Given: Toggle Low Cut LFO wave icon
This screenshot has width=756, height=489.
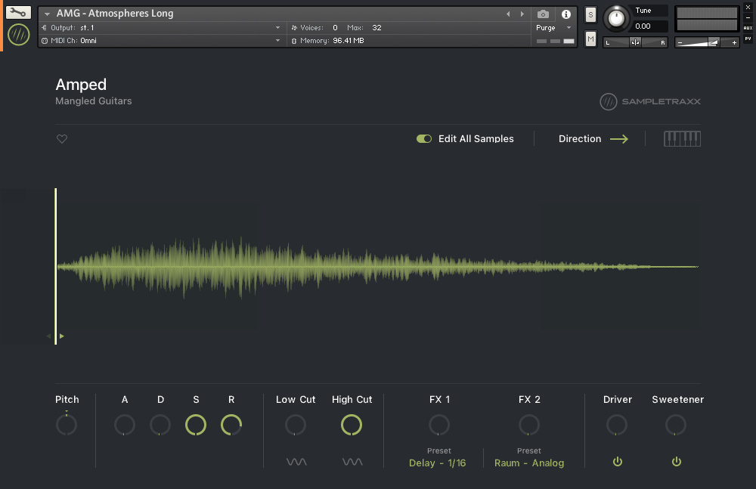Looking at the screenshot, I should [x=296, y=462].
